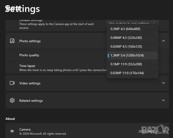Click the Microsoft copyright text

tap(43, 134)
